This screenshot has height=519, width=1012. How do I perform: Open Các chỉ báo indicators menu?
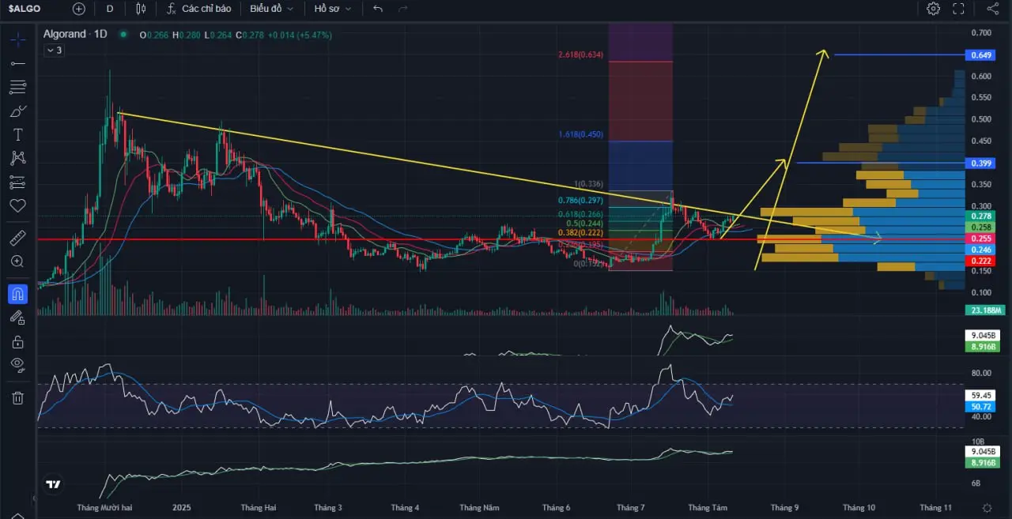(x=198, y=9)
